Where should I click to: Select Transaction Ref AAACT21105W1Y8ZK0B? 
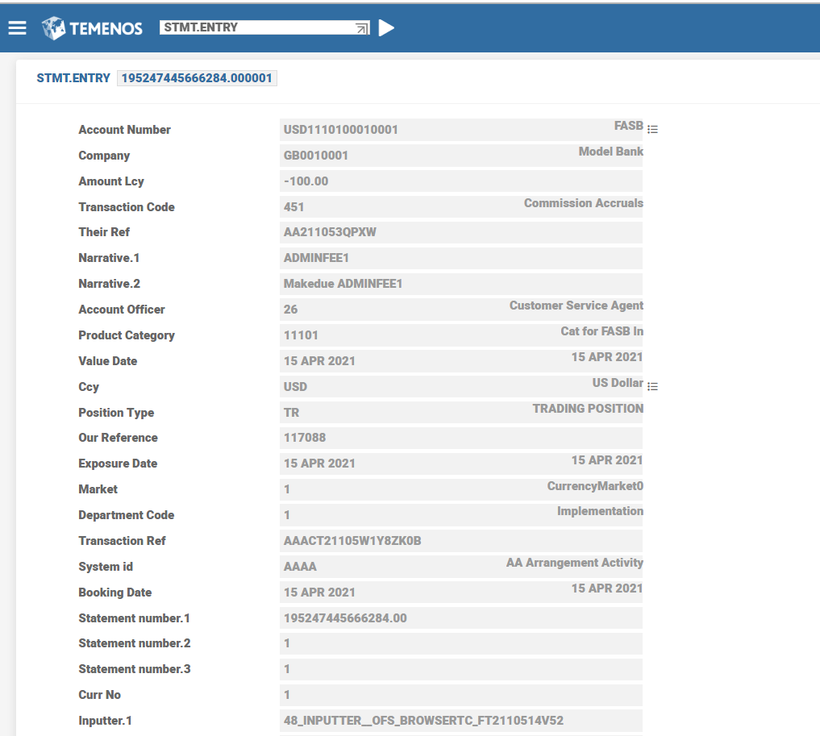[x=352, y=541]
